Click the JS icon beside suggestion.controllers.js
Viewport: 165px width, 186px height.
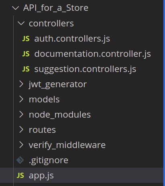tap(26, 69)
